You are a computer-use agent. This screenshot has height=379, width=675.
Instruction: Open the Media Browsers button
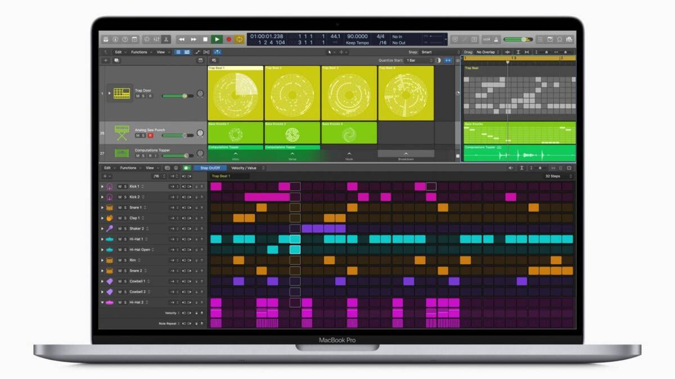569,39
